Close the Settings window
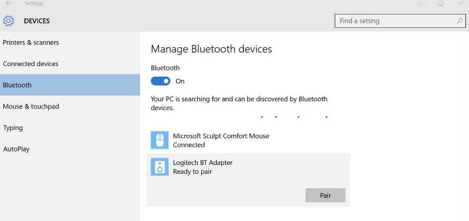469x221 pixels. pos(460,3)
